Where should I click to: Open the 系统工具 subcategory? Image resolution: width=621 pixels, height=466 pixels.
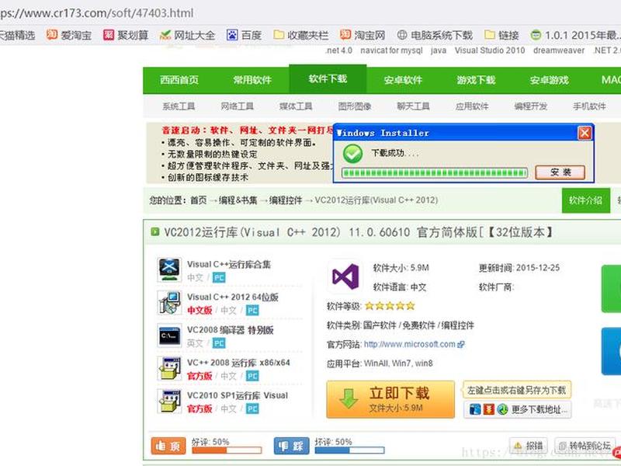[179, 106]
